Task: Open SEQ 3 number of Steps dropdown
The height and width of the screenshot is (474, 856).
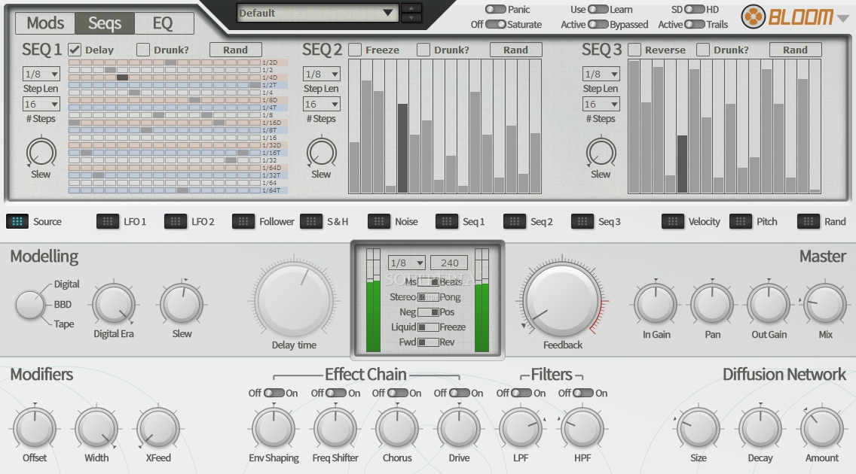Action: pyautogui.click(x=601, y=104)
